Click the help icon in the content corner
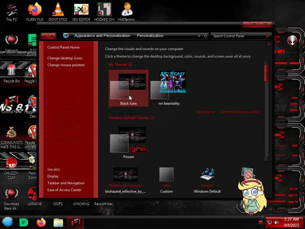This screenshot has height=229, width=305. [269, 44]
